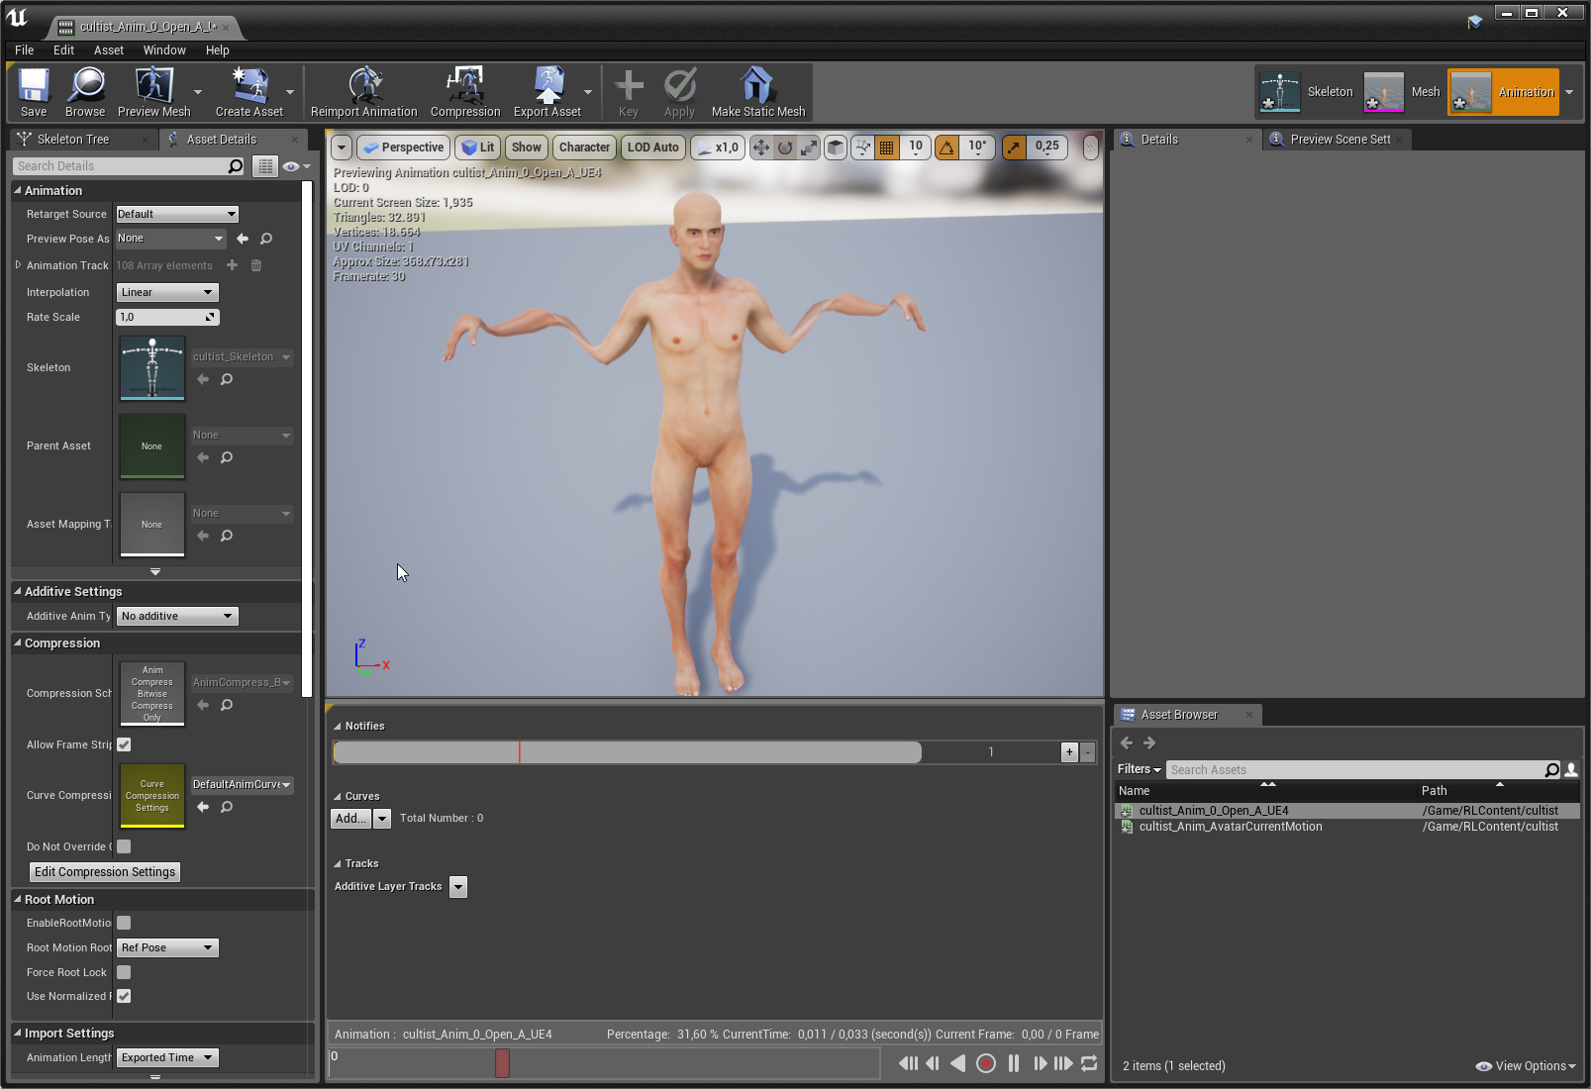Play the animation in reverse
Viewport: 1591px width, 1089px height.
[x=958, y=1063]
